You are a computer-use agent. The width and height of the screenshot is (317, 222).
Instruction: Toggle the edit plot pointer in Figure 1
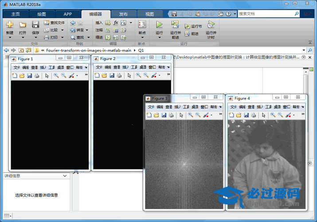(47, 75)
